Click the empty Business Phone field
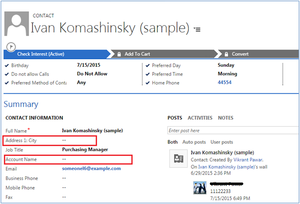This screenshot has width=300, height=204. pos(64,178)
